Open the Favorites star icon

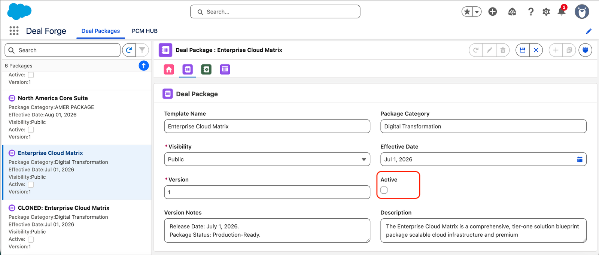tap(467, 12)
